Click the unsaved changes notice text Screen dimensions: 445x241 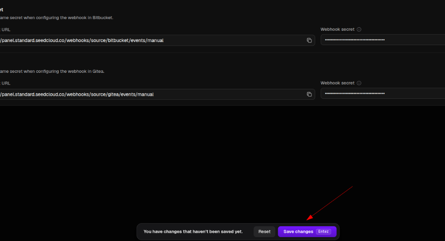pyautogui.click(x=193, y=231)
